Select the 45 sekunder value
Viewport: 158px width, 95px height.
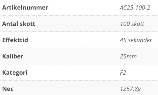[136, 40]
